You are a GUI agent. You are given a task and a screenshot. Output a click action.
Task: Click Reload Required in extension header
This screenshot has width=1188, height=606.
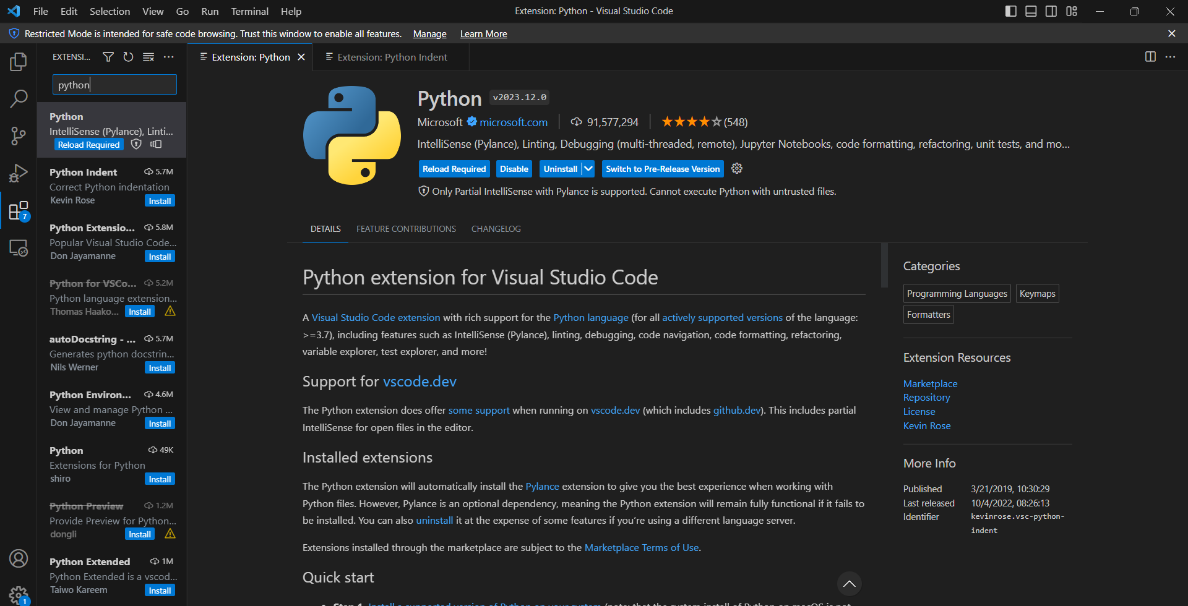454,169
